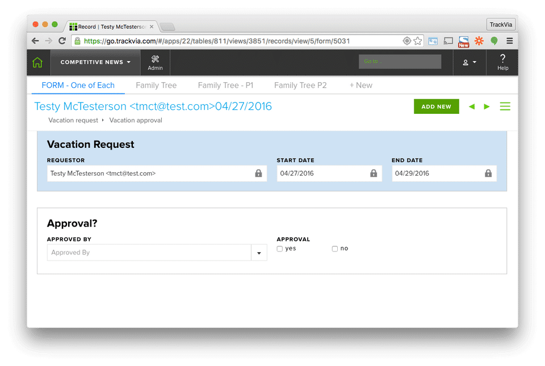Expand the Competitive News app dropdown
The height and width of the screenshot is (366, 545).
click(x=95, y=62)
